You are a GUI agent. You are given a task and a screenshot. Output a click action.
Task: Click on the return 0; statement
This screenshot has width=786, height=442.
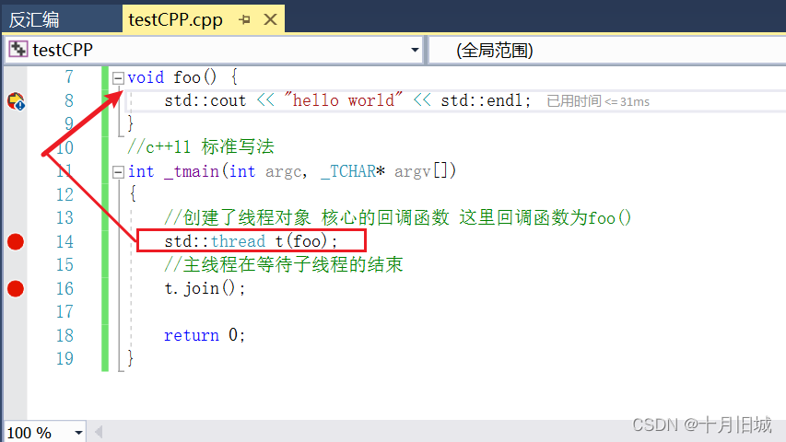[205, 335]
